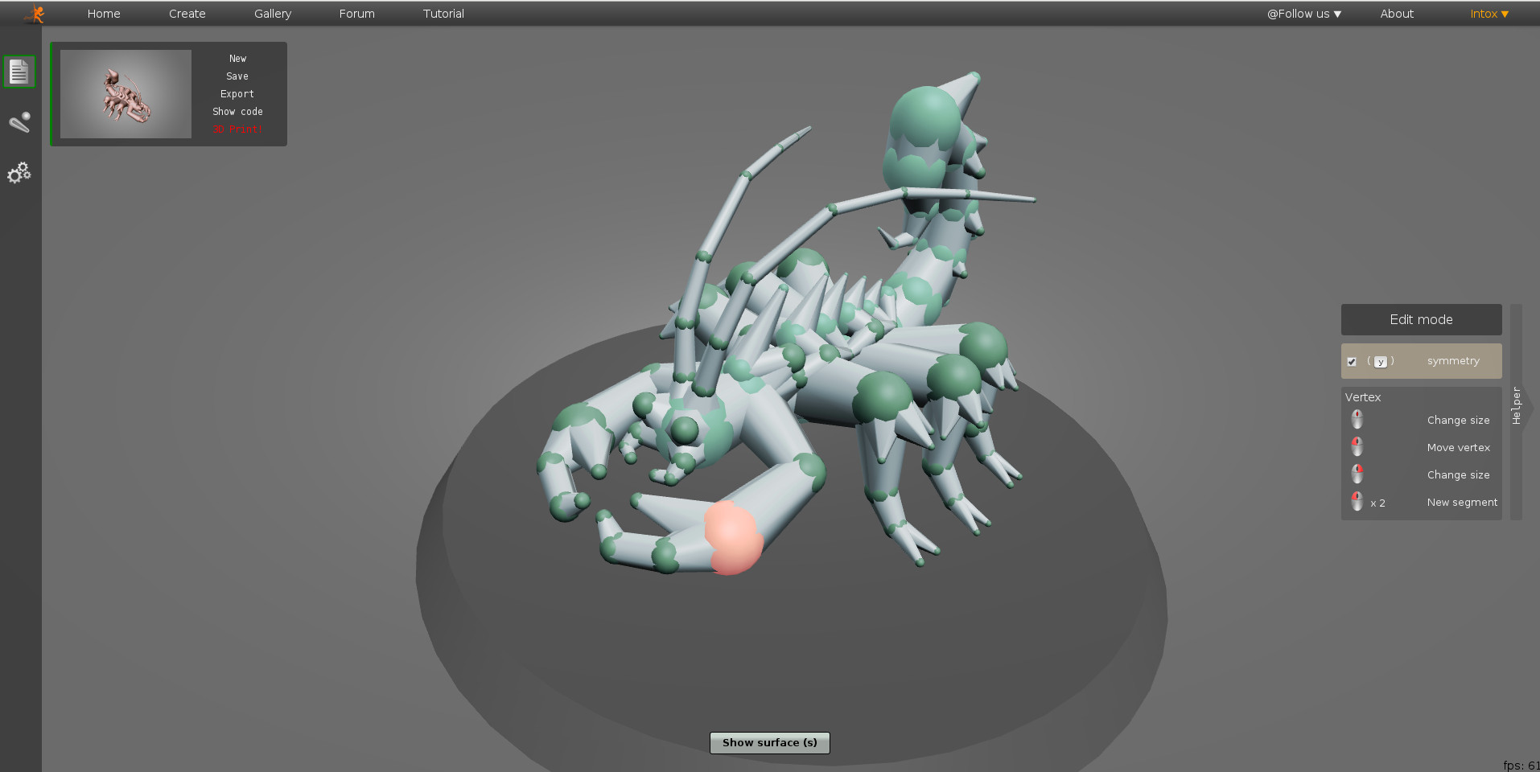Click the scorpion model preview thumbnail
Screen dimensions: 1540x772
[x=126, y=94]
